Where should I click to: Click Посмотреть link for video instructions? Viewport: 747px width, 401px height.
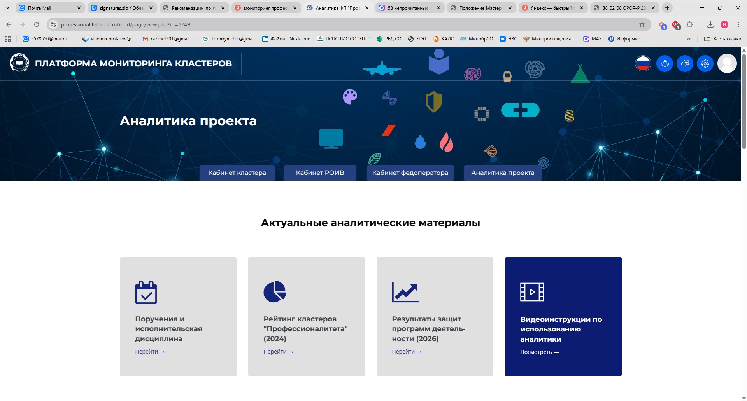pos(539,352)
